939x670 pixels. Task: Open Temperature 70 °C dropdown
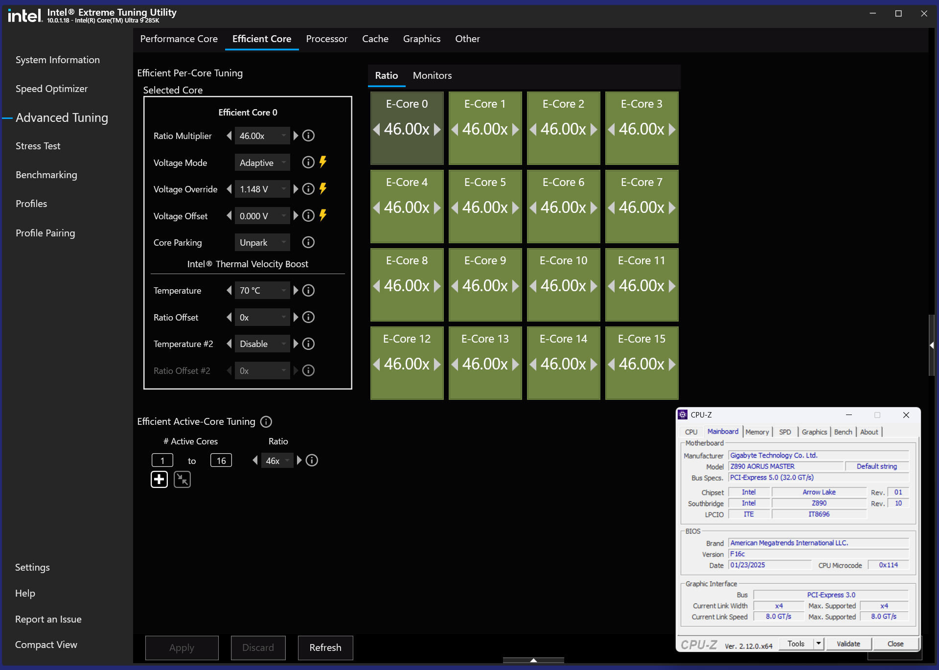click(x=262, y=291)
